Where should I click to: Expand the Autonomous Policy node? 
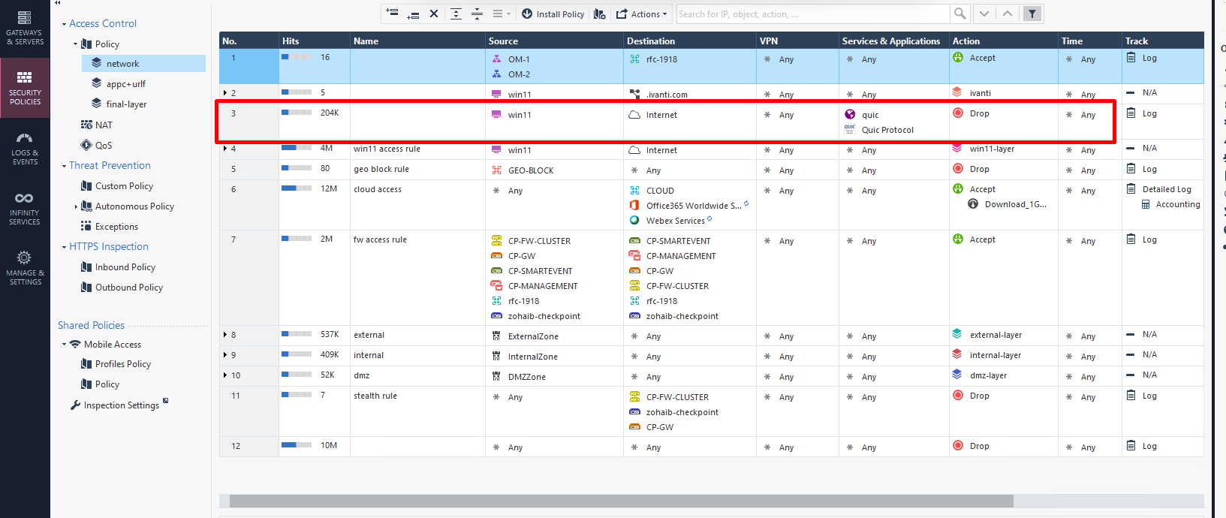pyautogui.click(x=76, y=206)
